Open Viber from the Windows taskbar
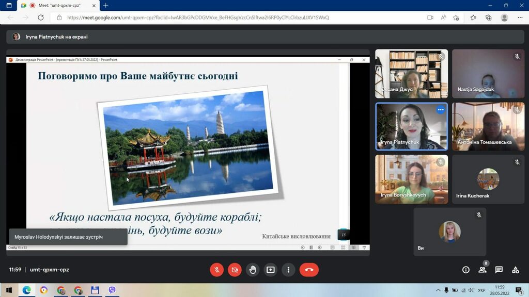 coord(112,290)
